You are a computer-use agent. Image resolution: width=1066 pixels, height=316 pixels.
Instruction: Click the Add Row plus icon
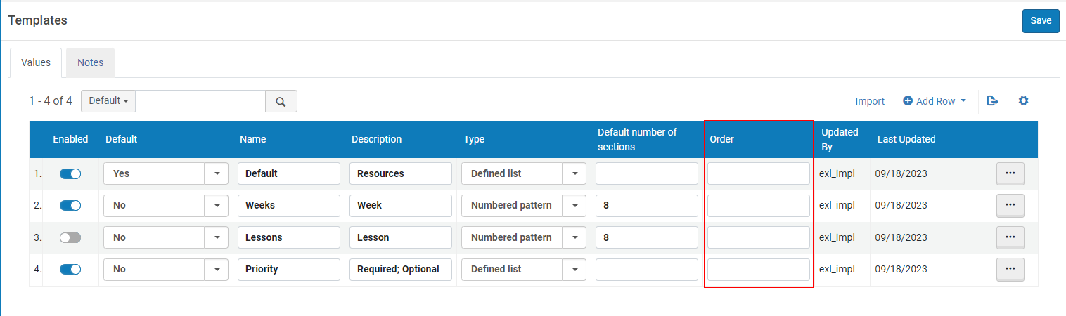[908, 101]
